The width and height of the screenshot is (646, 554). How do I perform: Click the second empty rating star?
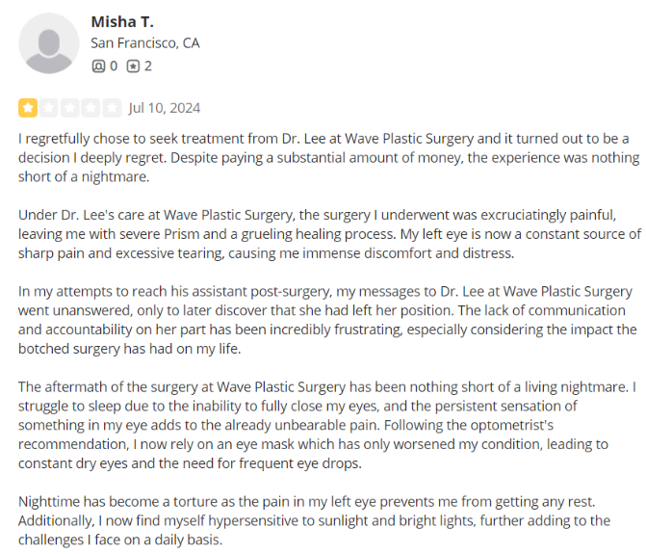click(x=49, y=108)
